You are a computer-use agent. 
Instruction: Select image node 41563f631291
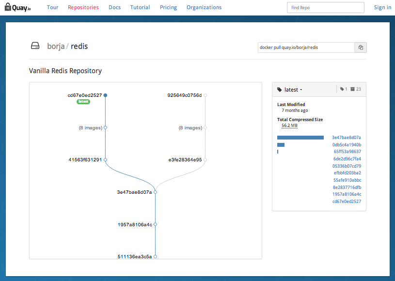(105, 160)
